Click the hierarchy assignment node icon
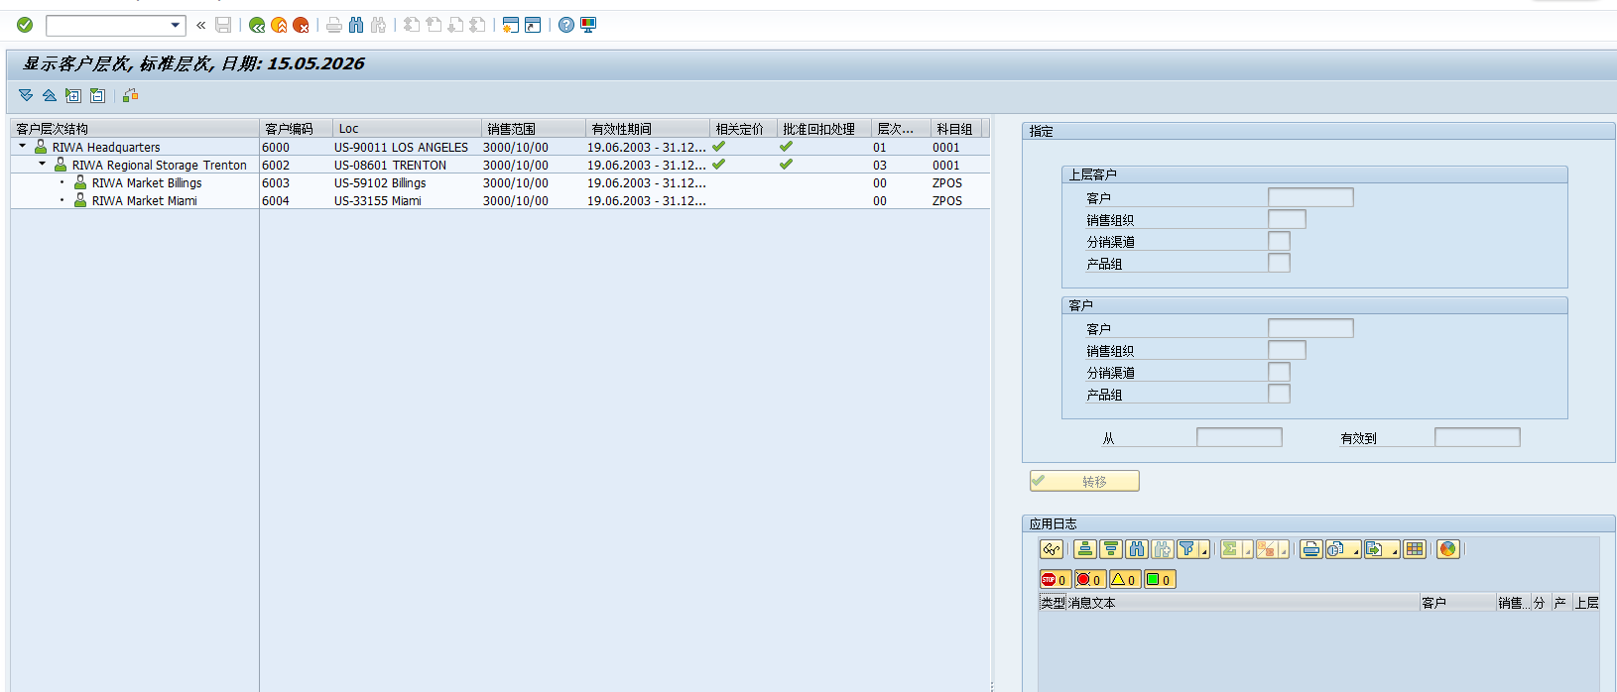The height and width of the screenshot is (692, 1617). click(x=130, y=95)
